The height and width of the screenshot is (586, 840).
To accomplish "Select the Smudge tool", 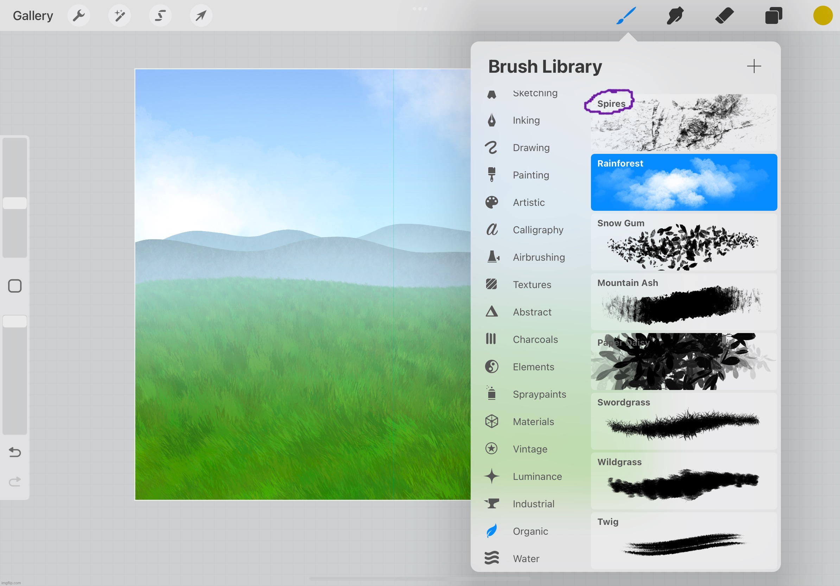I will tap(675, 16).
